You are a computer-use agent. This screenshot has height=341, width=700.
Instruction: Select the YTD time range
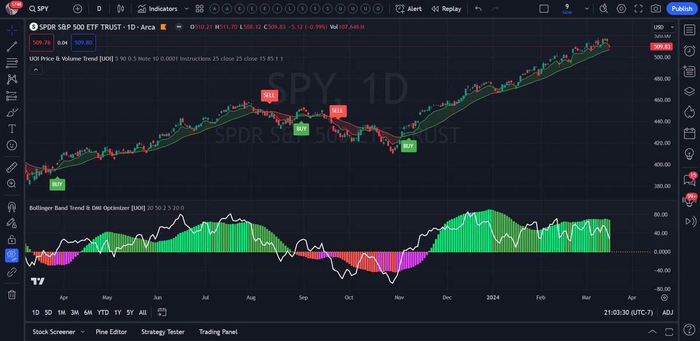click(x=103, y=312)
